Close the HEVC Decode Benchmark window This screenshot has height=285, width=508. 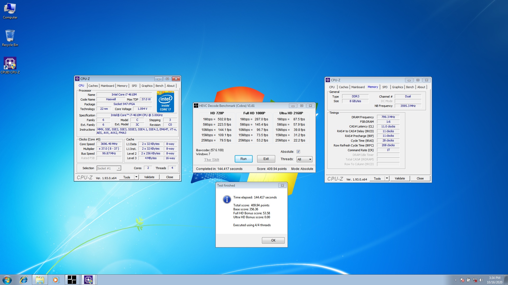coord(311,106)
